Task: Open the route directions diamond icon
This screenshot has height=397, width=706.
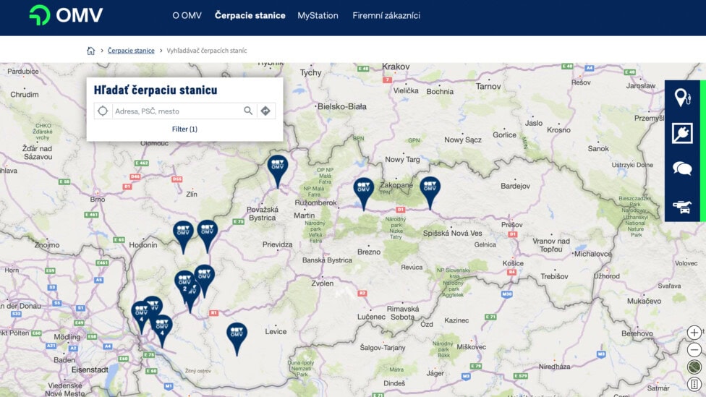Action: click(265, 111)
